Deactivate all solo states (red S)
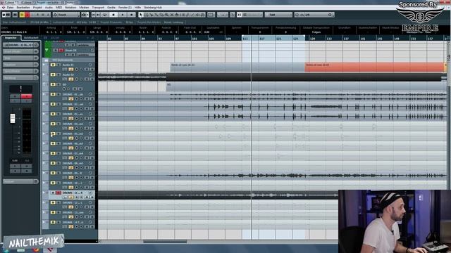Screen dimensions: 451x253 pos(27,15)
